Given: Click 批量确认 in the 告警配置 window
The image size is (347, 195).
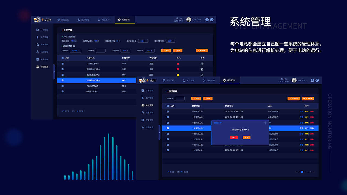Looking at the screenshot, I should 202,51.
